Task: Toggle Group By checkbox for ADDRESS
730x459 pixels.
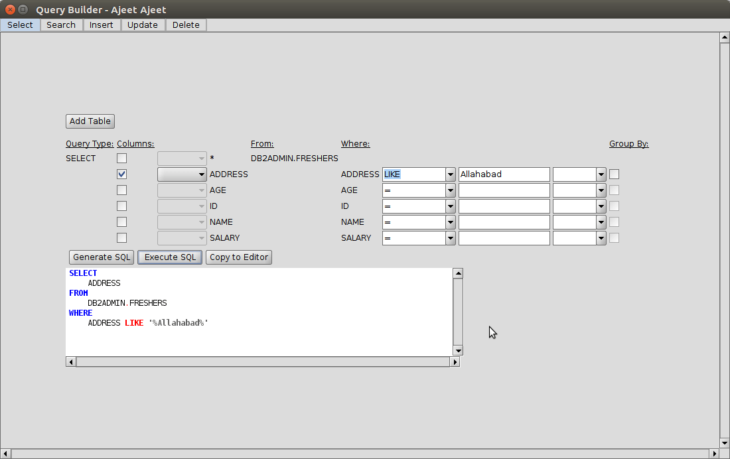Action: pyautogui.click(x=614, y=174)
